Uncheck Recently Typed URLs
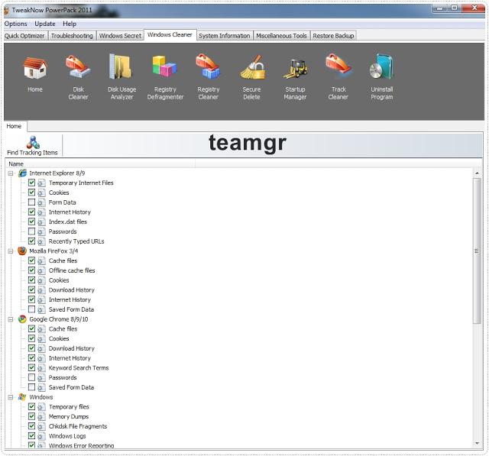489x456 pixels. [31, 241]
